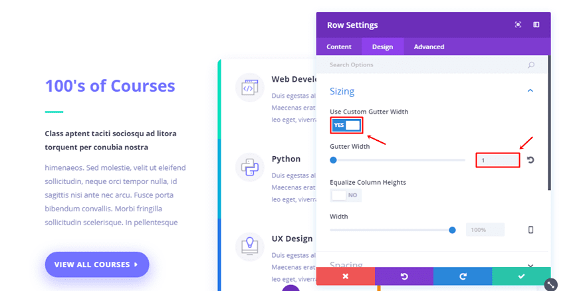
Task: Reset Gutter Width with the undo icon
Action: click(530, 160)
